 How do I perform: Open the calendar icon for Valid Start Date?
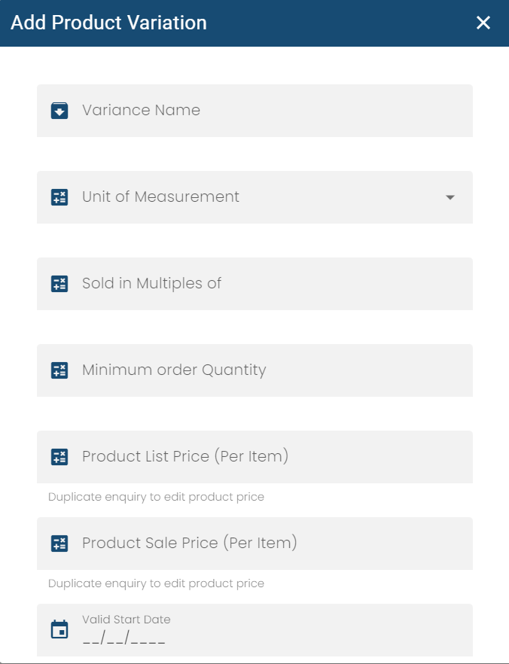pyautogui.click(x=59, y=629)
